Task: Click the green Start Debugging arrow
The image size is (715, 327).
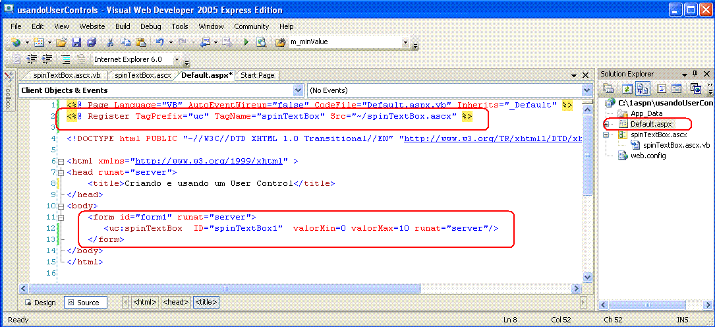Action: click(246, 42)
